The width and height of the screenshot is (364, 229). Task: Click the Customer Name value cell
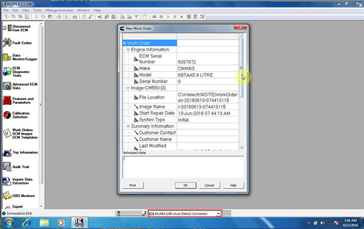click(x=207, y=139)
